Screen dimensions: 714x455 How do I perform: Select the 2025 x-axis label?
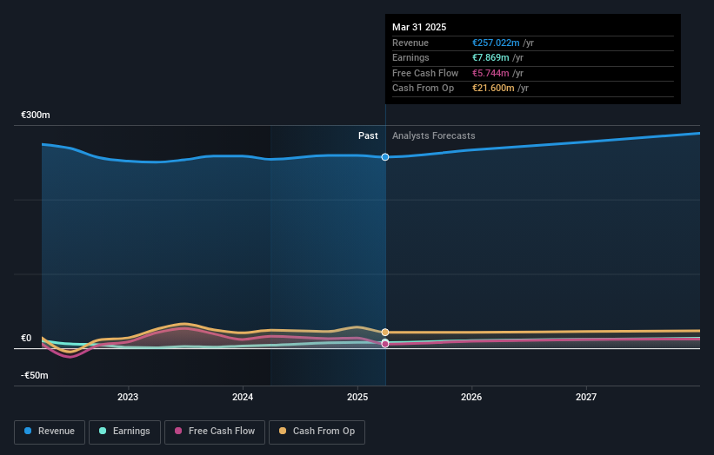pos(357,397)
